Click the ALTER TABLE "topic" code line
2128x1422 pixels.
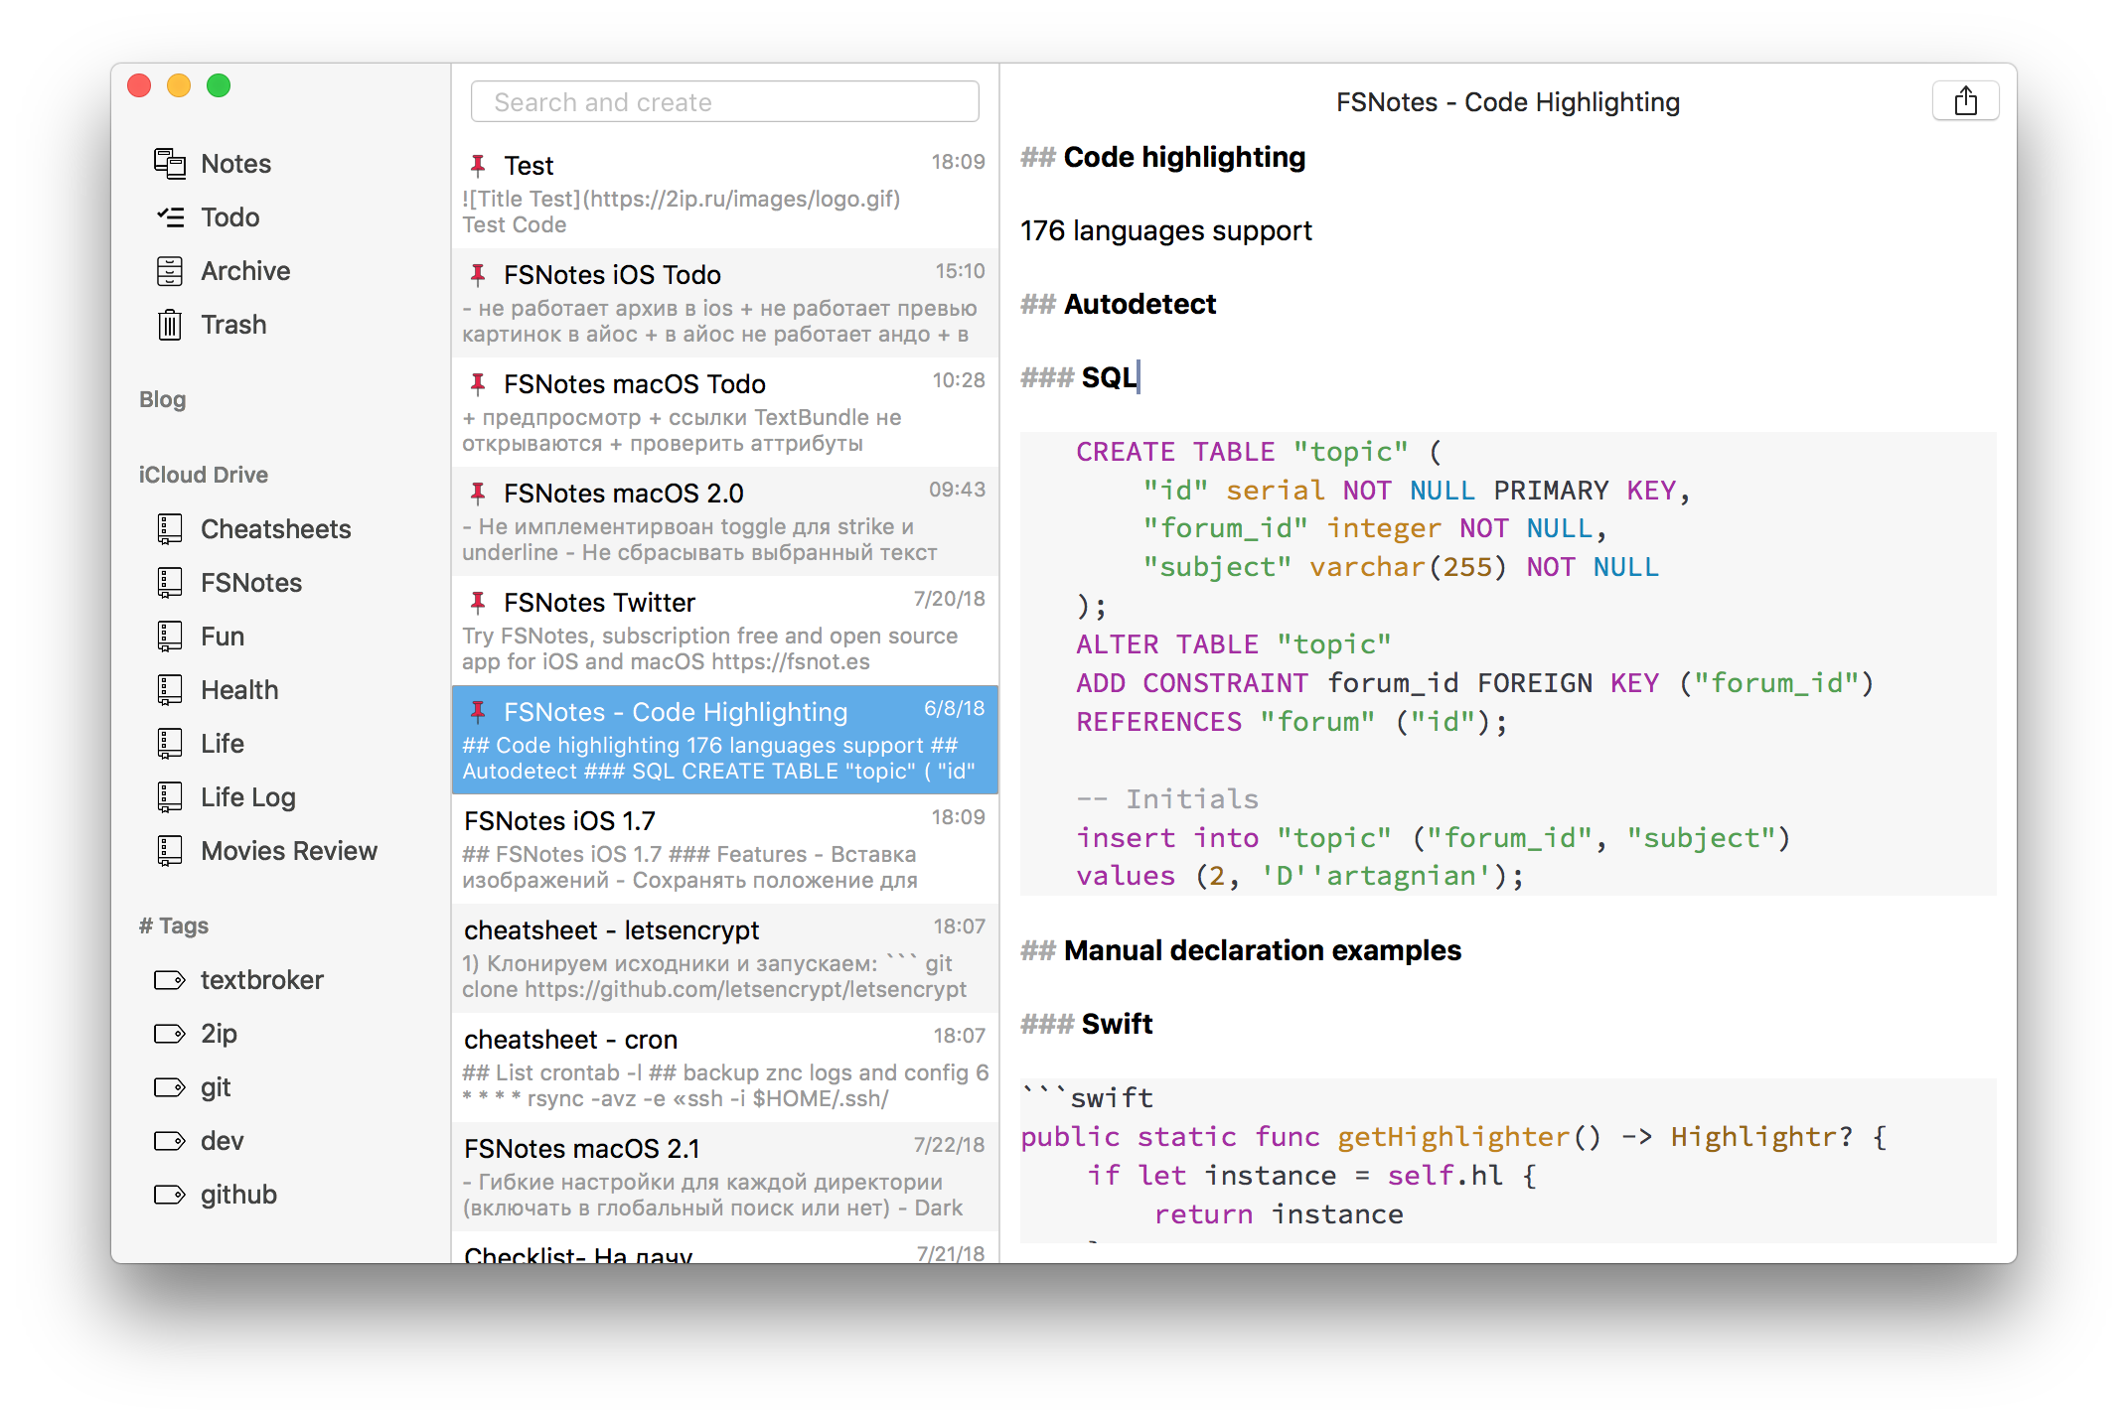1234,644
